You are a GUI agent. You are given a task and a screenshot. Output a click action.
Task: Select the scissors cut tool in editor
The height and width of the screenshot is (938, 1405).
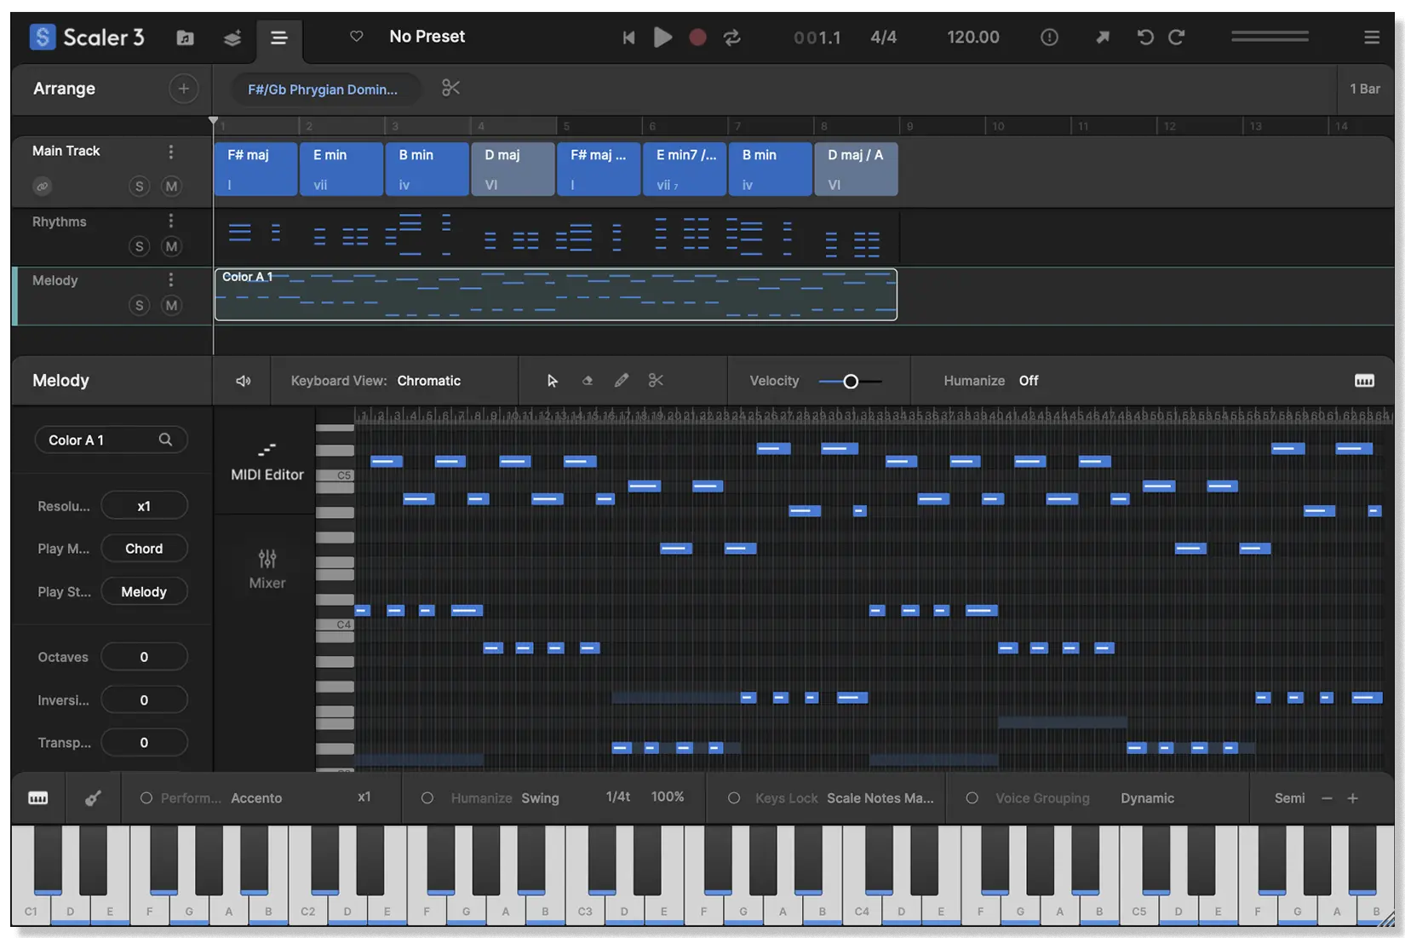(656, 381)
